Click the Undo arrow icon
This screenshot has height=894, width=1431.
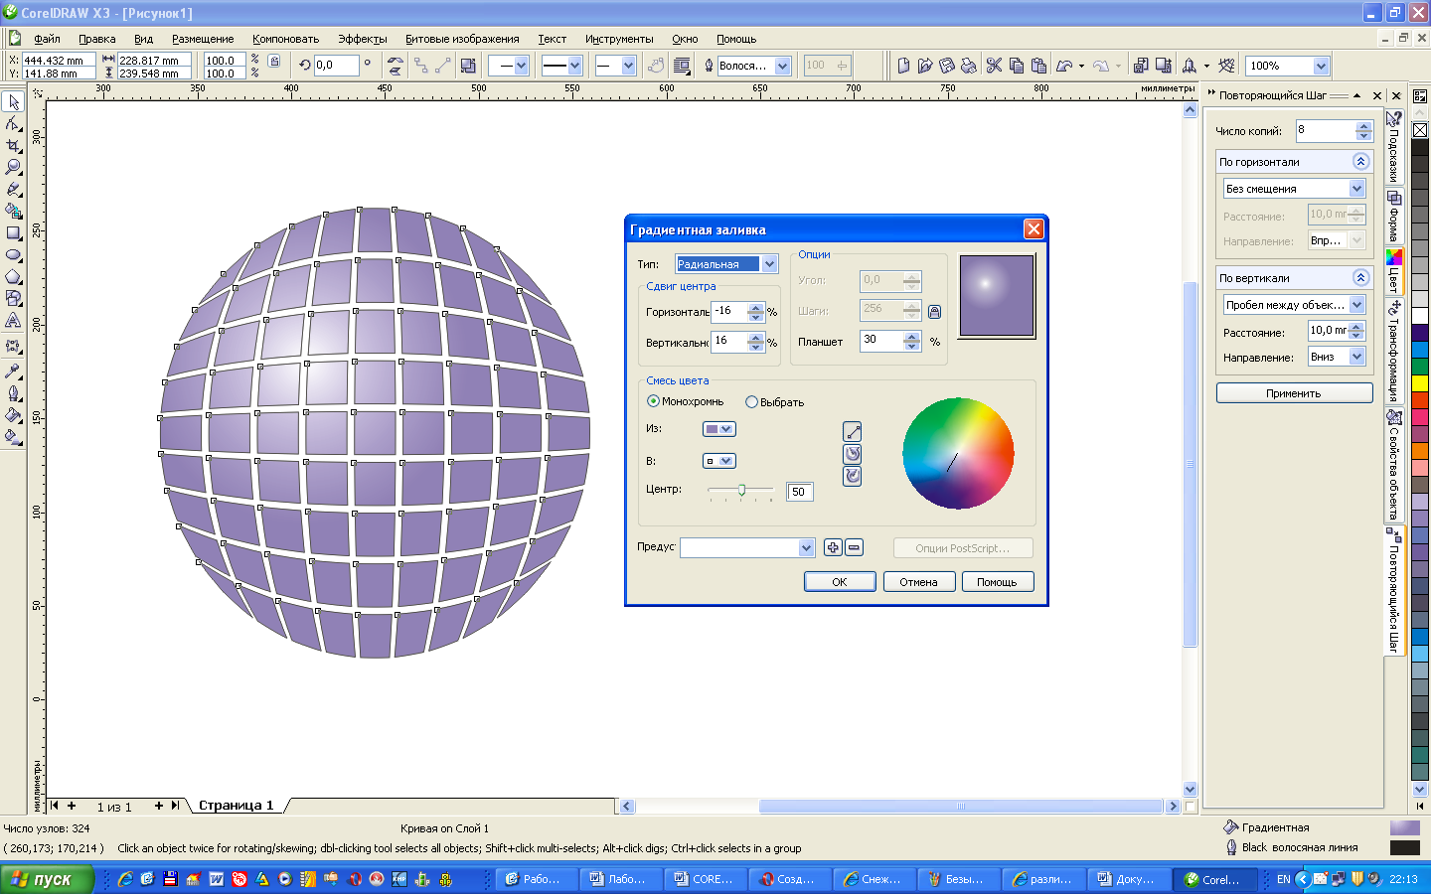[x=1064, y=66]
